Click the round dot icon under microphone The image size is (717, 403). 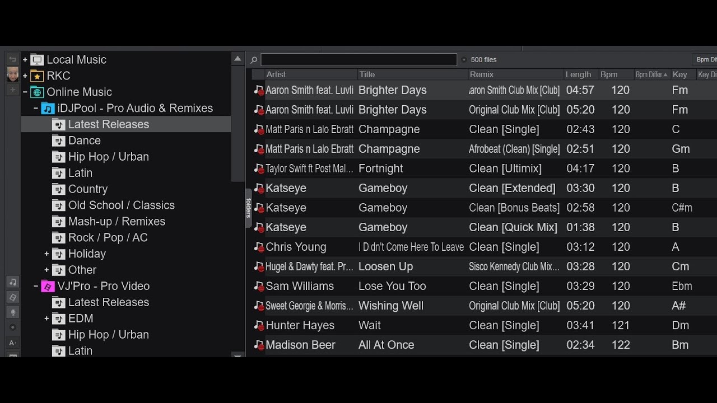click(x=12, y=327)
